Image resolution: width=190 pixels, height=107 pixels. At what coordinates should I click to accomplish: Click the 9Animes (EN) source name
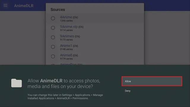[70, 36]
